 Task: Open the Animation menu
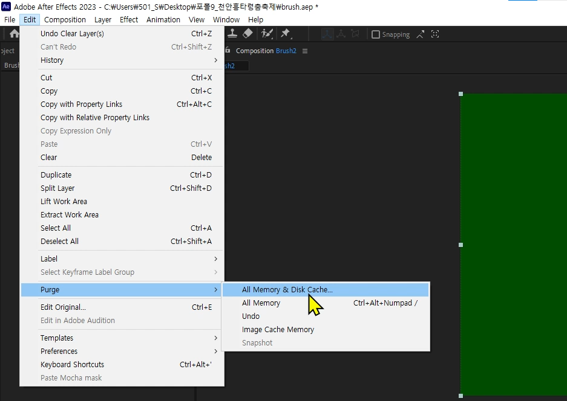pyautogui.click(x=163, y=19)
